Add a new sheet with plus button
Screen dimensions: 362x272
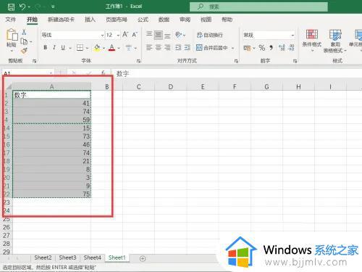pyautogui.click(x=143, y=259)
